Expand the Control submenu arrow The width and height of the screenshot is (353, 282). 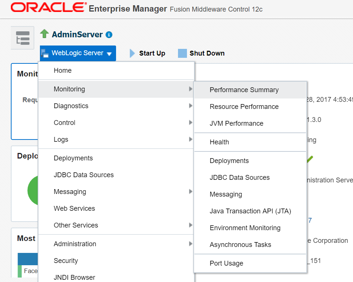191,123
